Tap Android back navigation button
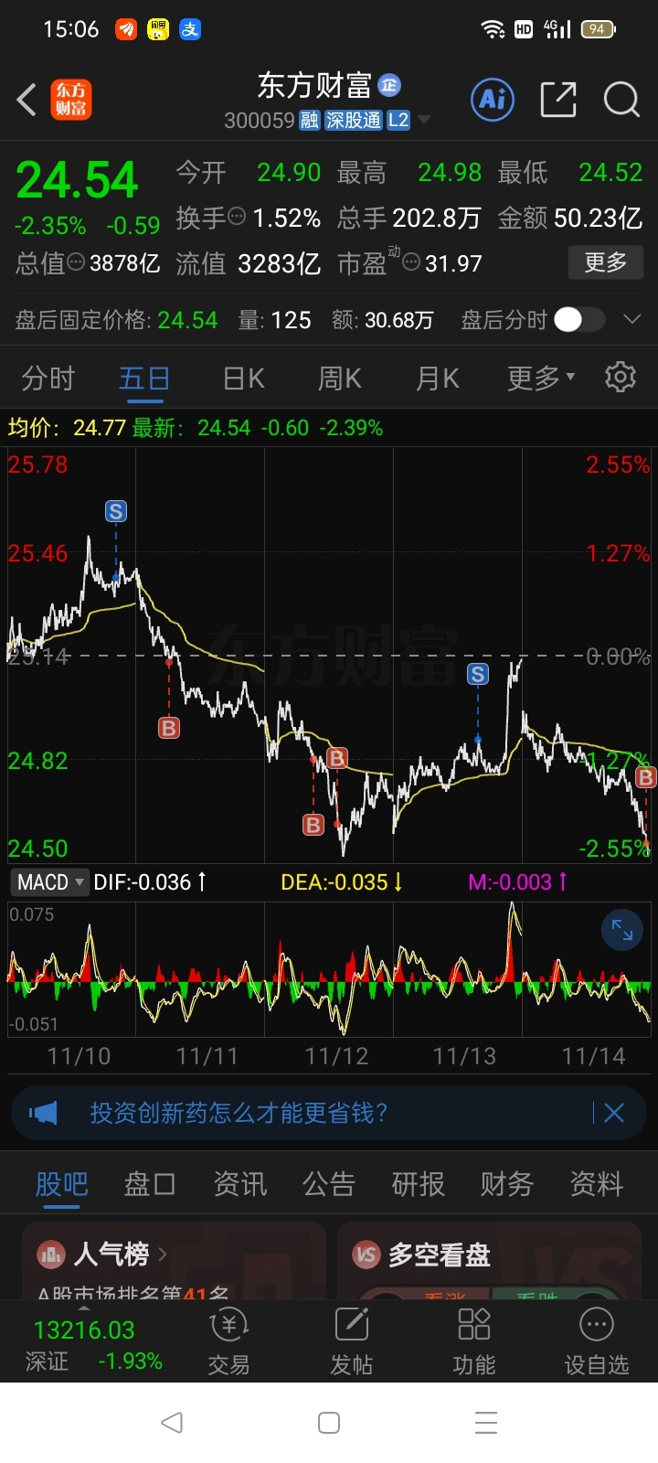 pos(171,1422)
